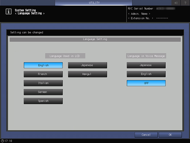Click the 'Language in Voice Message' label

pos(146,56)
